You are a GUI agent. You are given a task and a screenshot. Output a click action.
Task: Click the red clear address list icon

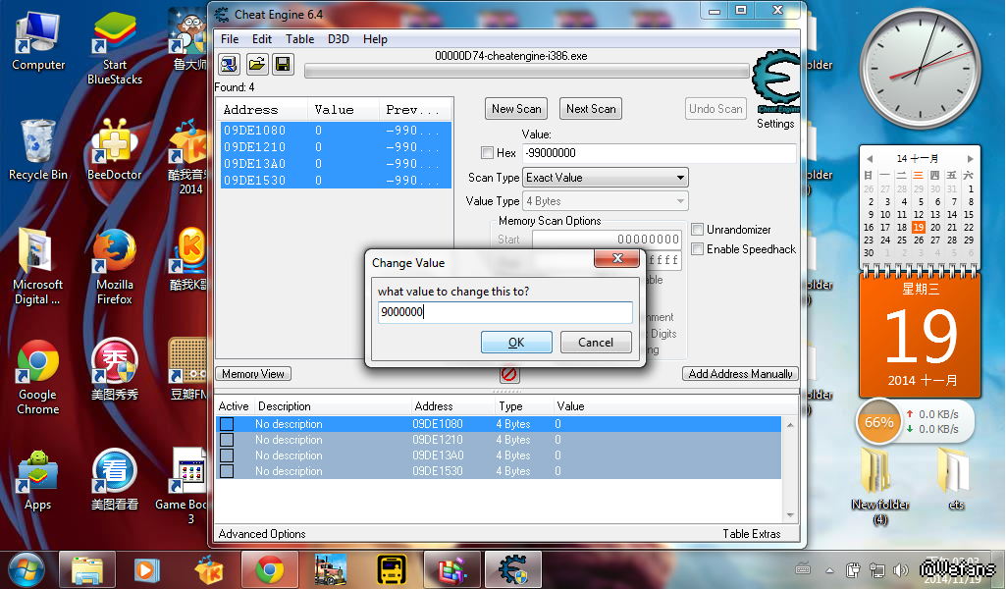(508, 374)
